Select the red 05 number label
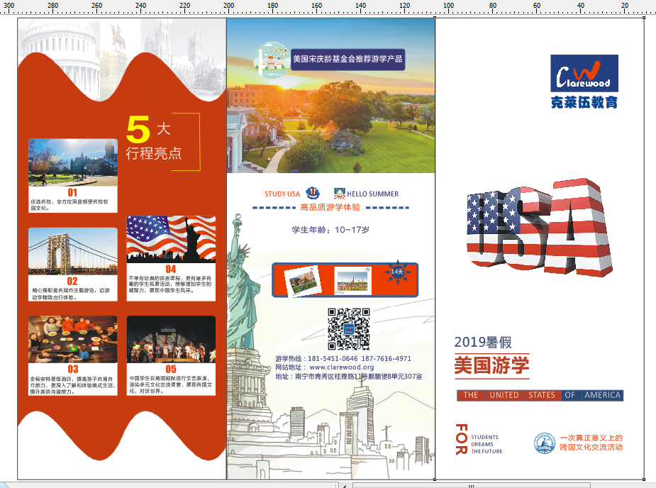This screenshot has height=488, width=656. (x=171, y=369)
